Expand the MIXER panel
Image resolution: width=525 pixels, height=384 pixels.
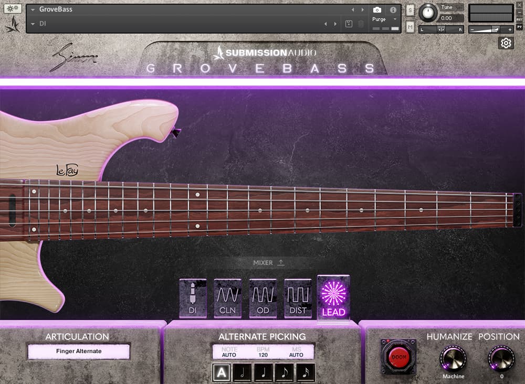pos(269,262)
